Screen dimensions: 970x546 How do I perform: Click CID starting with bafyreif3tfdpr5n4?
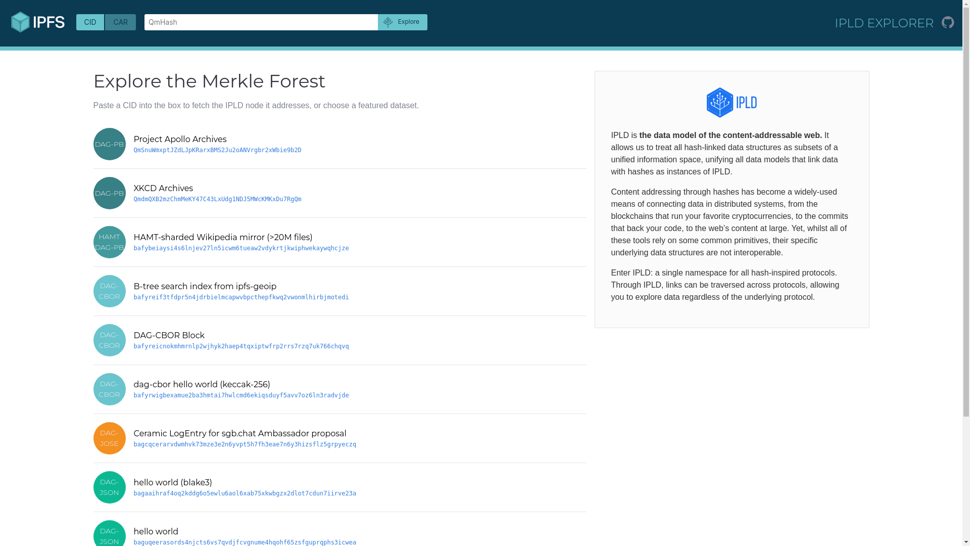pos(241,297)
